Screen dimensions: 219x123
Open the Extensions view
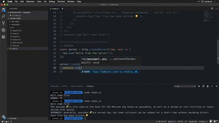3,37
